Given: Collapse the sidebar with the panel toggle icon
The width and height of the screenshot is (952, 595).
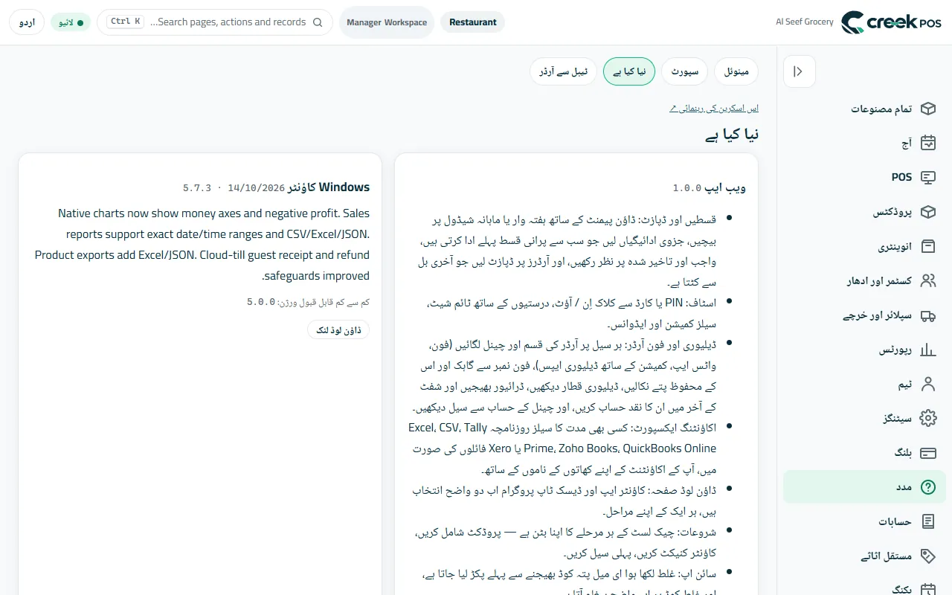Looking at the screenshot, I should [x=799, y=72].
